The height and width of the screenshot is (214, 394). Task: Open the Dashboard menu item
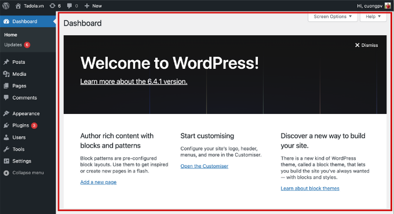pyautogui.click(x=28, y=21)
